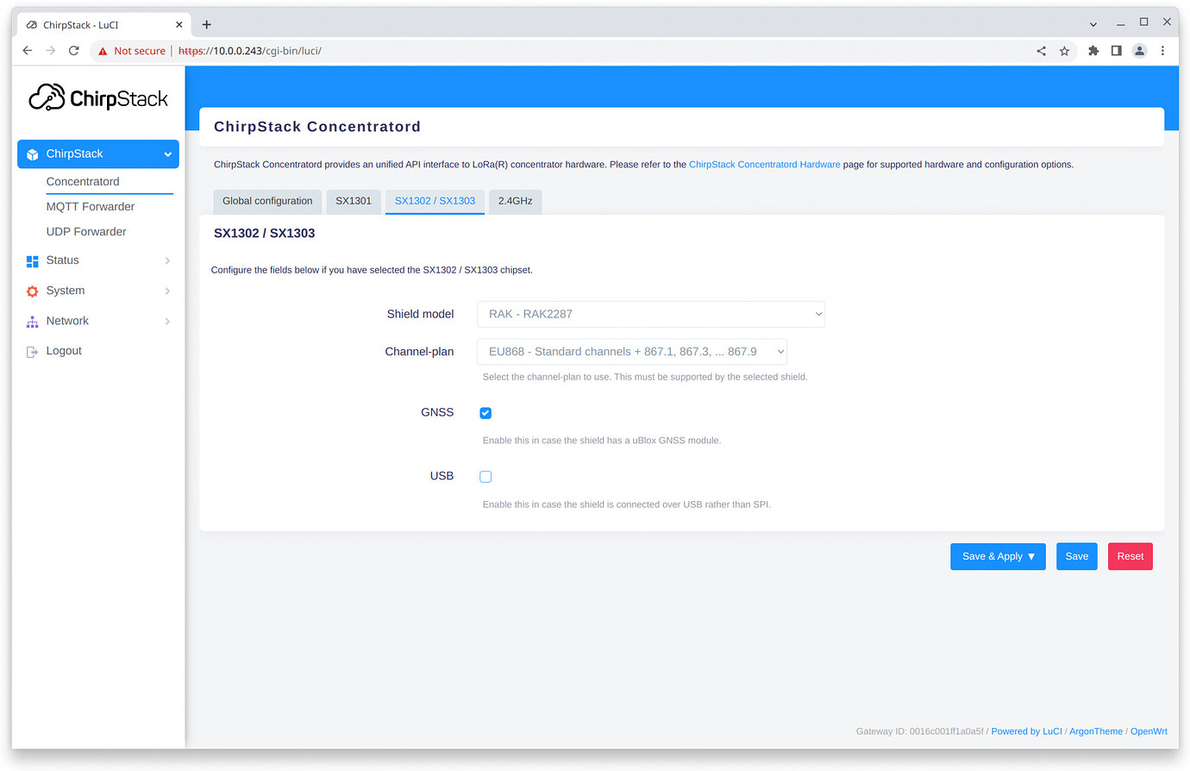Go back using browser back arrow
1190x771 pixels.
point(28,51)
